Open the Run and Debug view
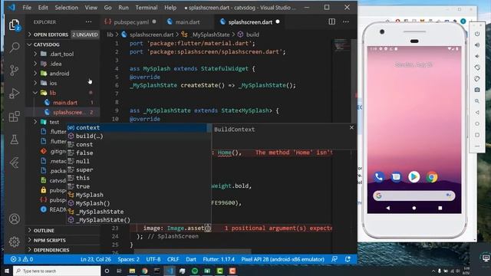 click(x=14, y=94)
